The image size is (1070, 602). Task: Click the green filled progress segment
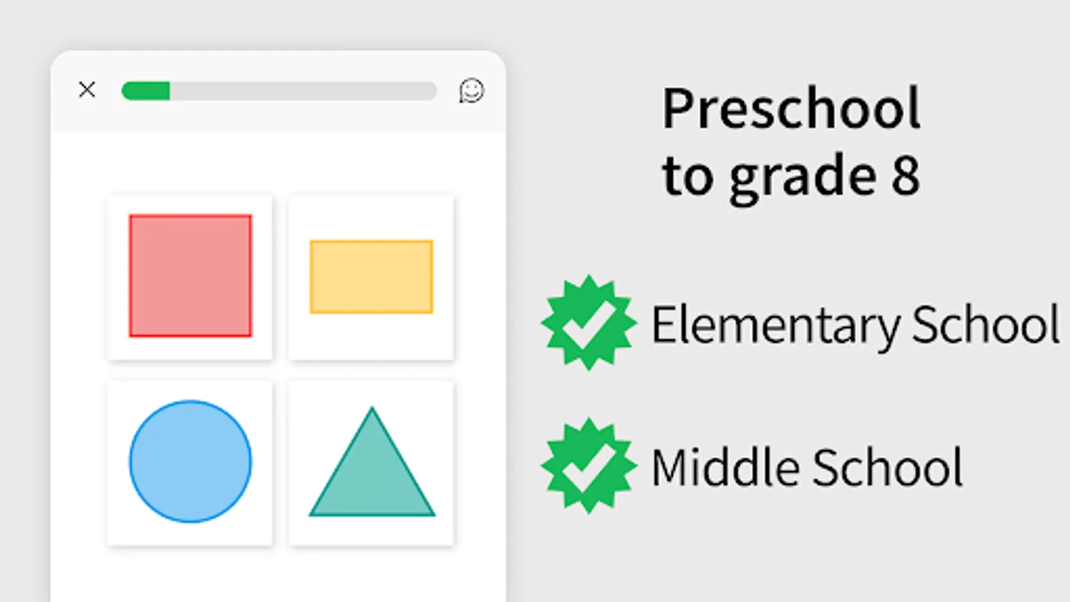[x=146, y=91]
